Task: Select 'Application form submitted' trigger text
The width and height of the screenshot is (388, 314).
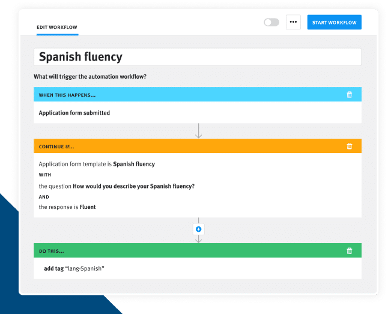Action: coord(74,113)
